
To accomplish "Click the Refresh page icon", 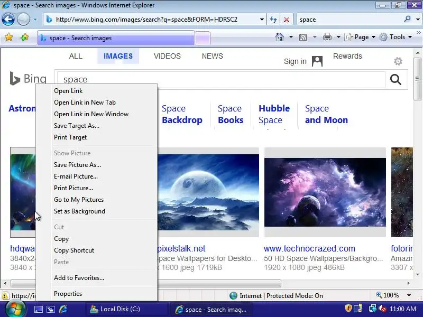I will 273,20.
